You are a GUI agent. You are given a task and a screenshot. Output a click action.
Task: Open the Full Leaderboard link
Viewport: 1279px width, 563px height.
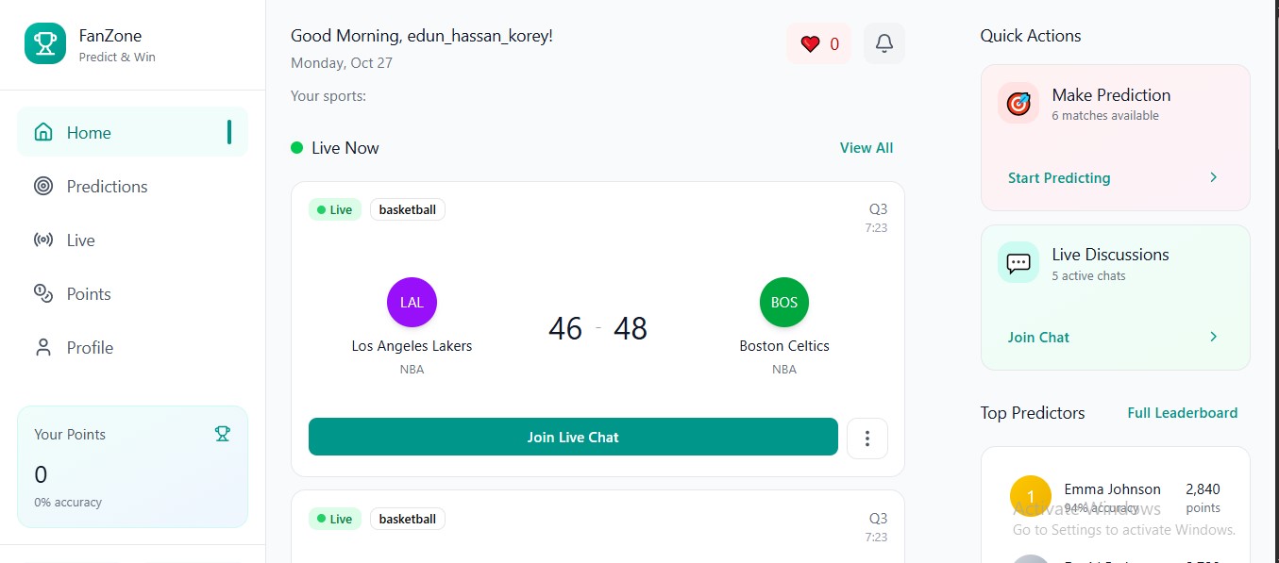pyautogui.click(x=1182, y=413)
